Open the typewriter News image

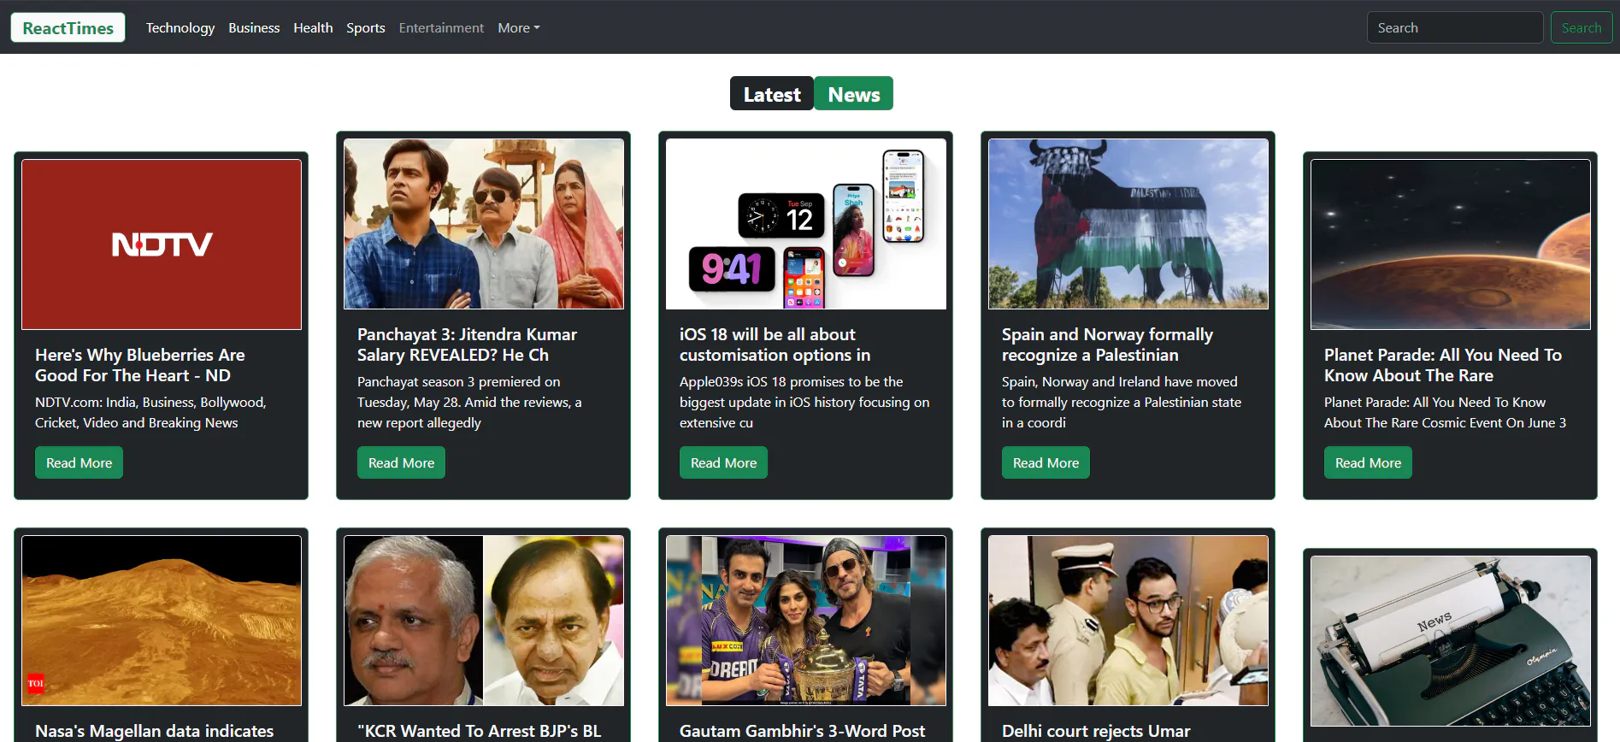pyautogui.click(x=1451, y=641)
